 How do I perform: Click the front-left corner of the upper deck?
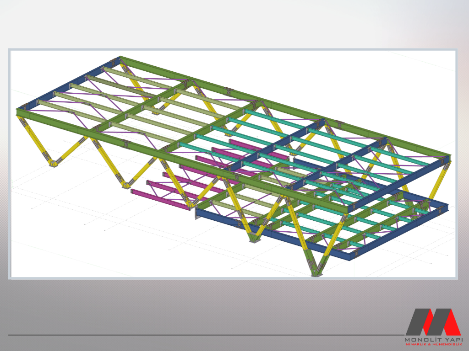(18, 112)
